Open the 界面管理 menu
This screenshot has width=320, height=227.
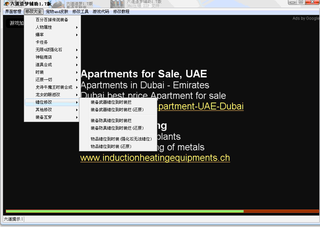click(x=13, y=12)
